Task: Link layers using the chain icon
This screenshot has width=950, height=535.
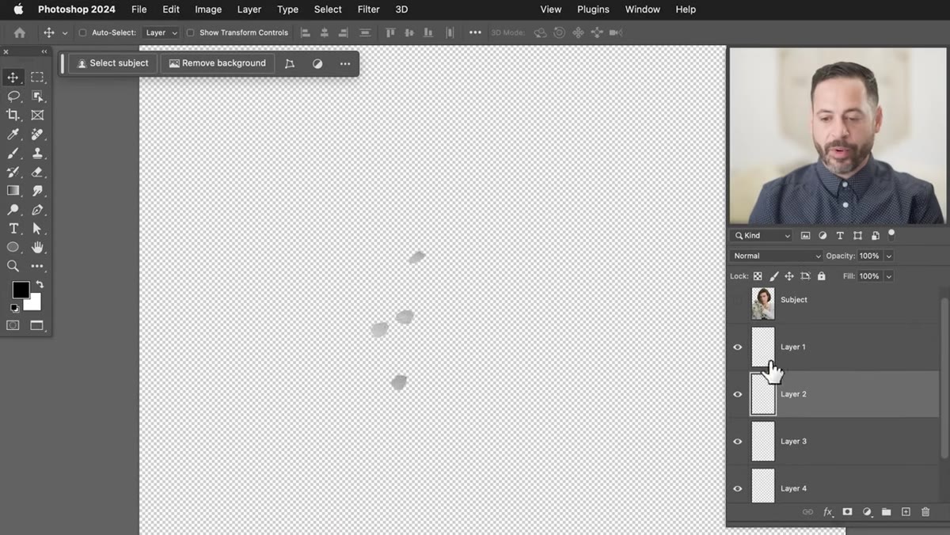Action: pos(807,512)
